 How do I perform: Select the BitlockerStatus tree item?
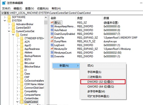click(32, 66)
